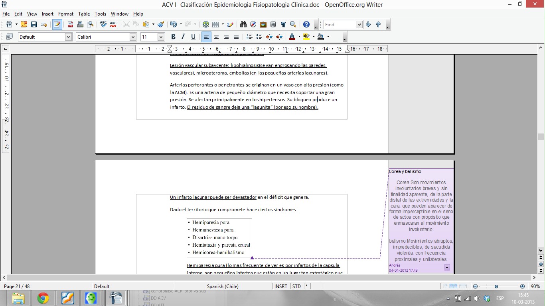Image resolution: width=545 pixels, height=306 pixels.
Task: Click the Format Paintbrush icon
Action: point(161,25)
